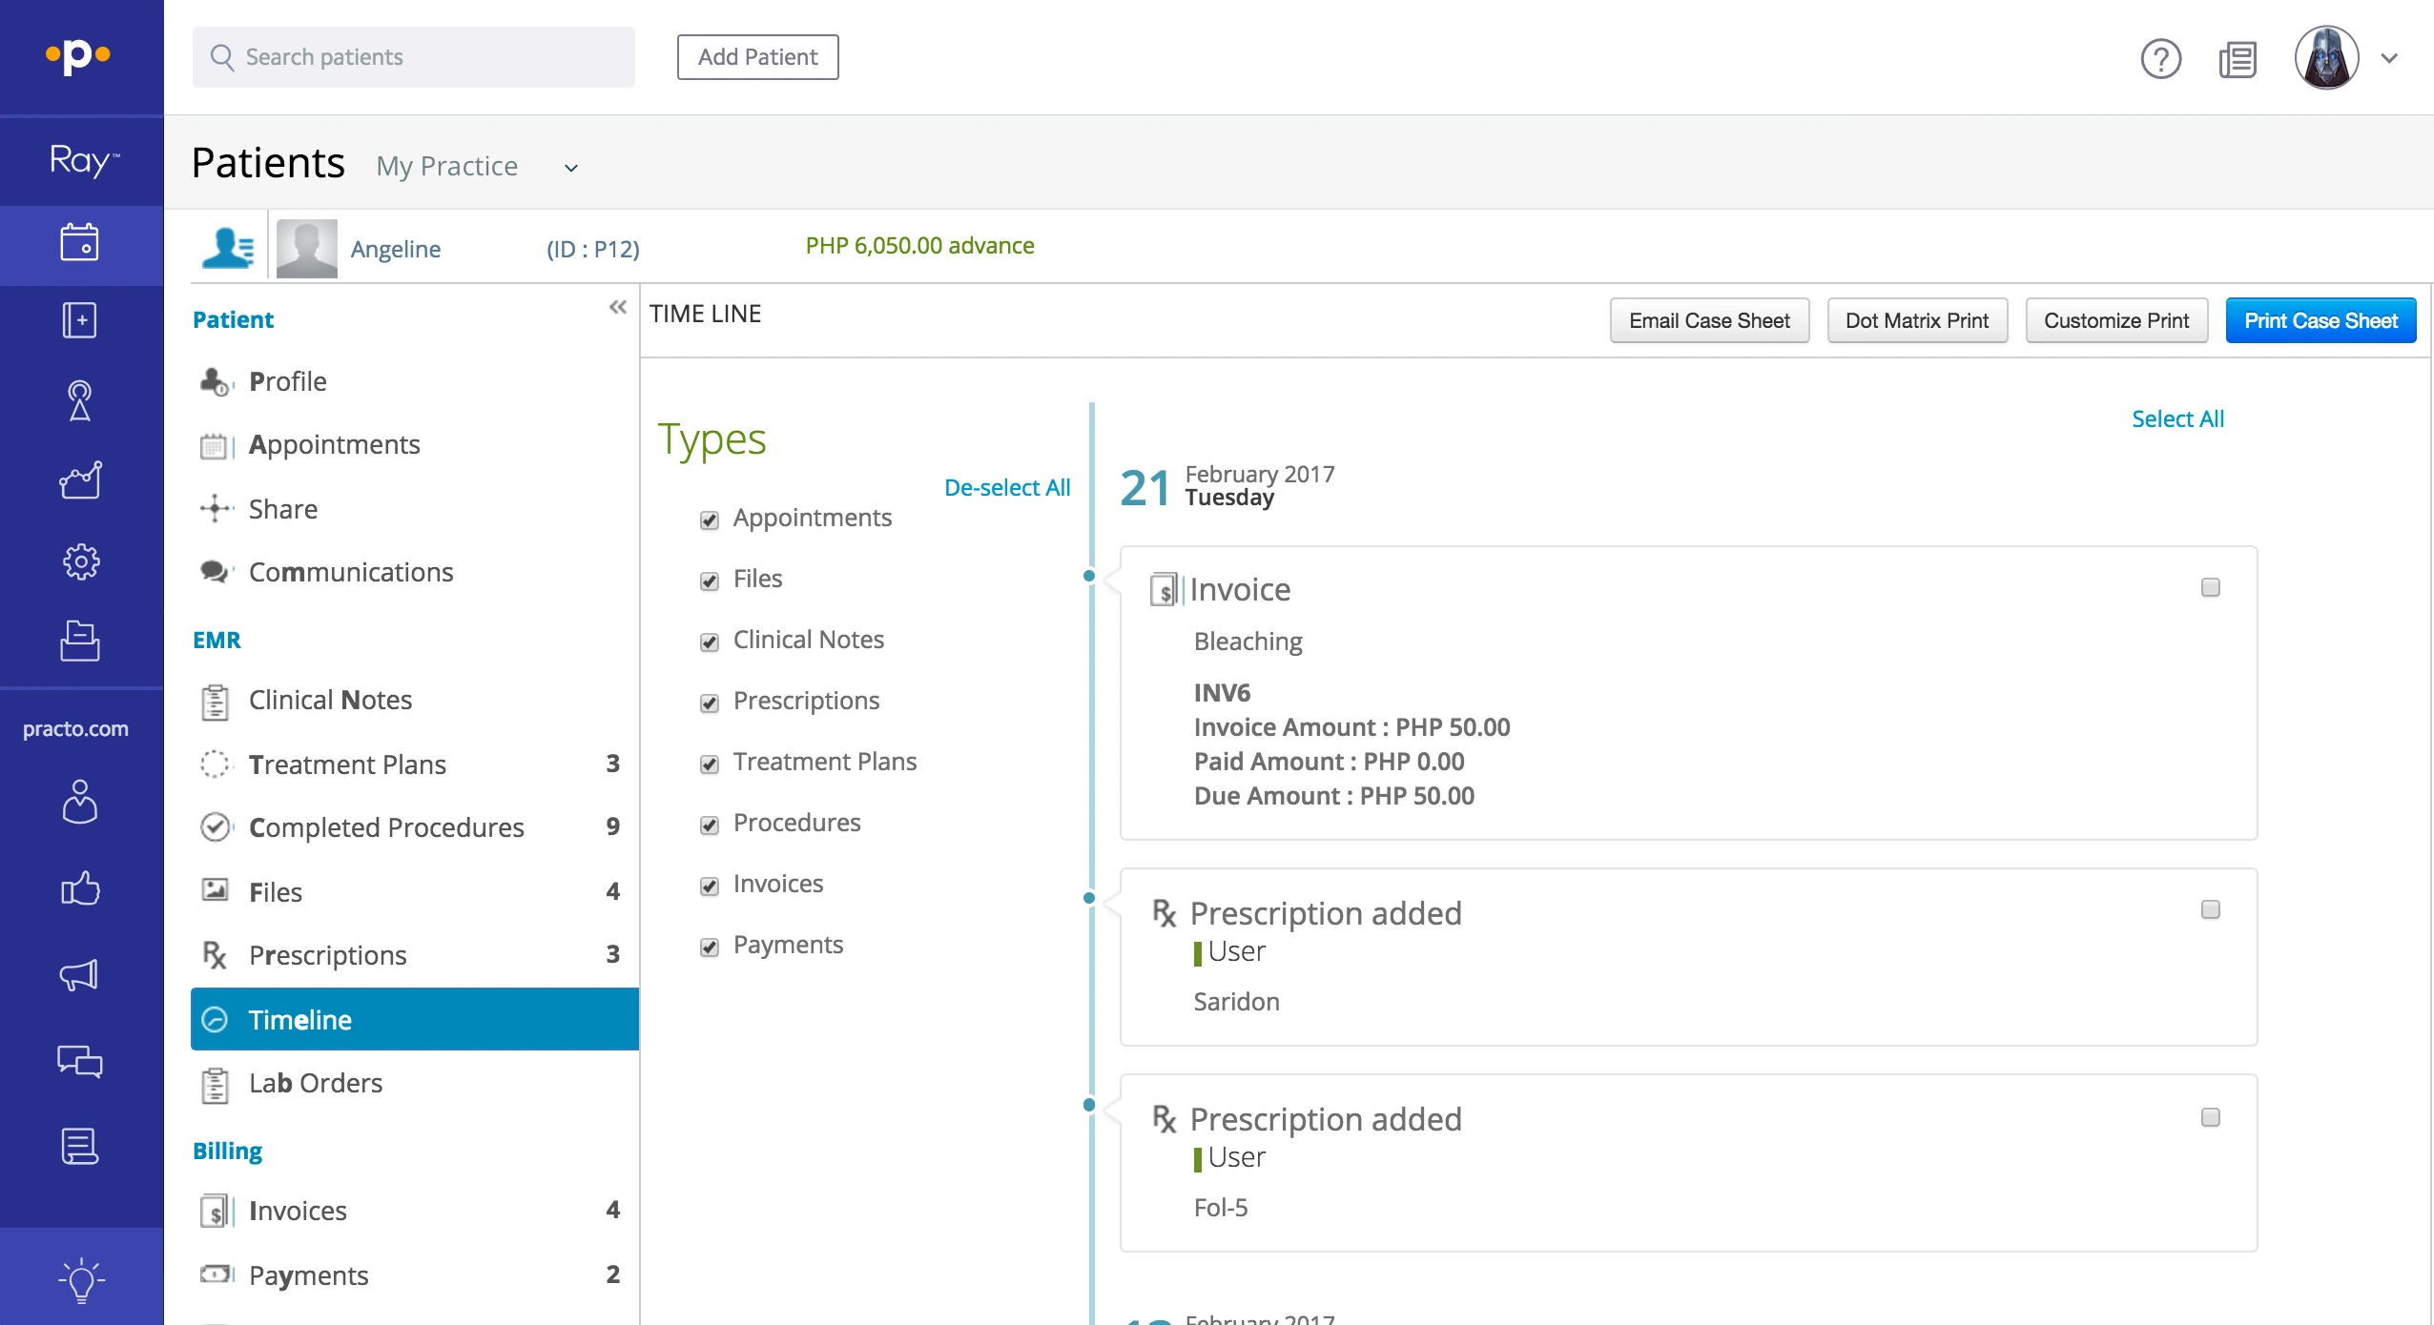Click the thumbs-up feedback icon
2434x1325 pixels.
tap(80, 888)
